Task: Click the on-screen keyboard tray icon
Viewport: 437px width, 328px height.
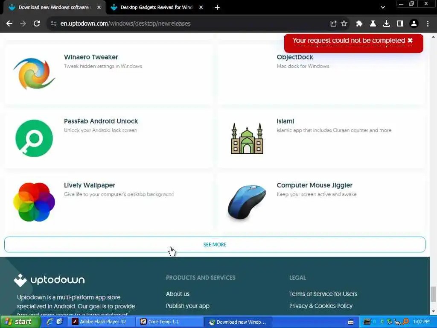Action: 351,322
